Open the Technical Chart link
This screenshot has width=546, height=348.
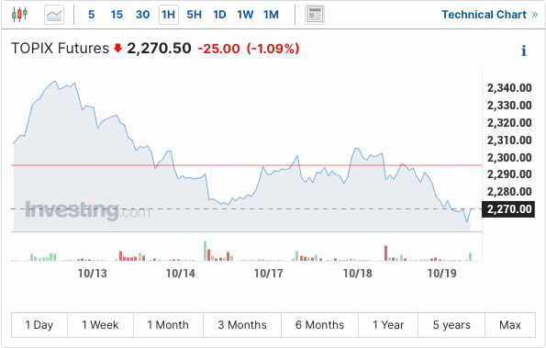pos(490,15)
